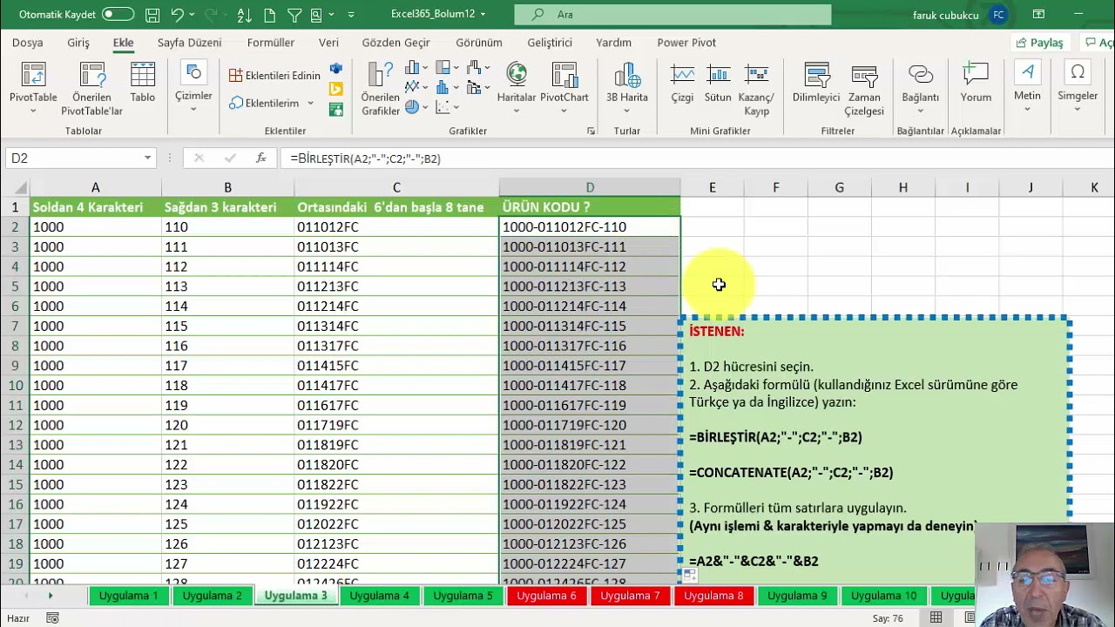This screenshot has width=1115, height=627.
Task: Switch to the Formüller tab
Action: coord(271,43)
